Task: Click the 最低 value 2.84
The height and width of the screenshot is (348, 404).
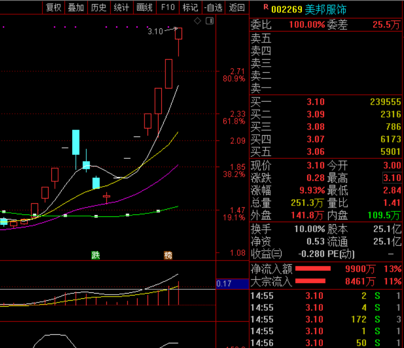Action: (392, 190)
